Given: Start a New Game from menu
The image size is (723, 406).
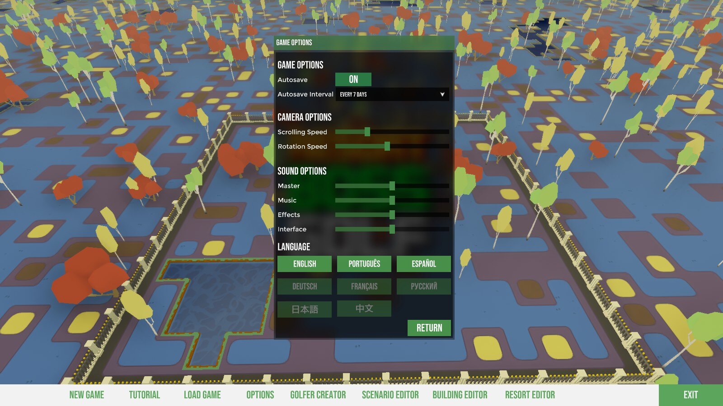Looking at the screenshot, I should click(87, 395).
